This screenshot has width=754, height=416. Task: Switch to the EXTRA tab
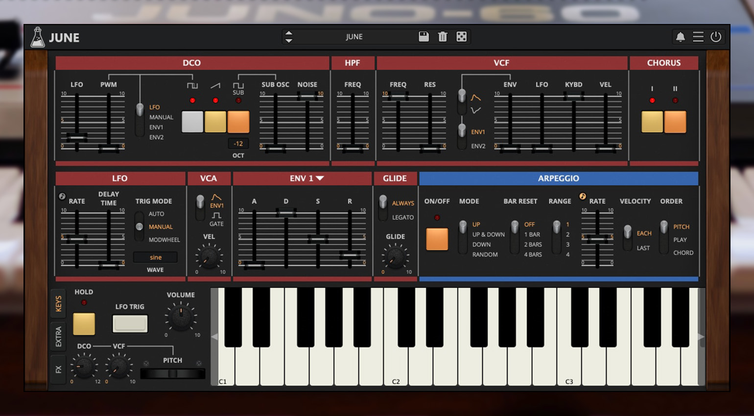[58, 337]
